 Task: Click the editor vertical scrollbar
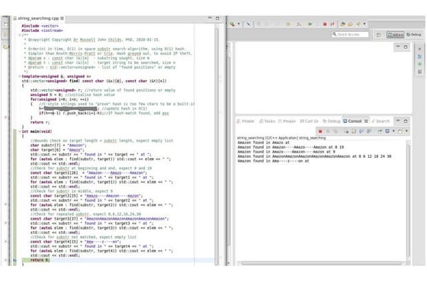click(x=217, y=144)
